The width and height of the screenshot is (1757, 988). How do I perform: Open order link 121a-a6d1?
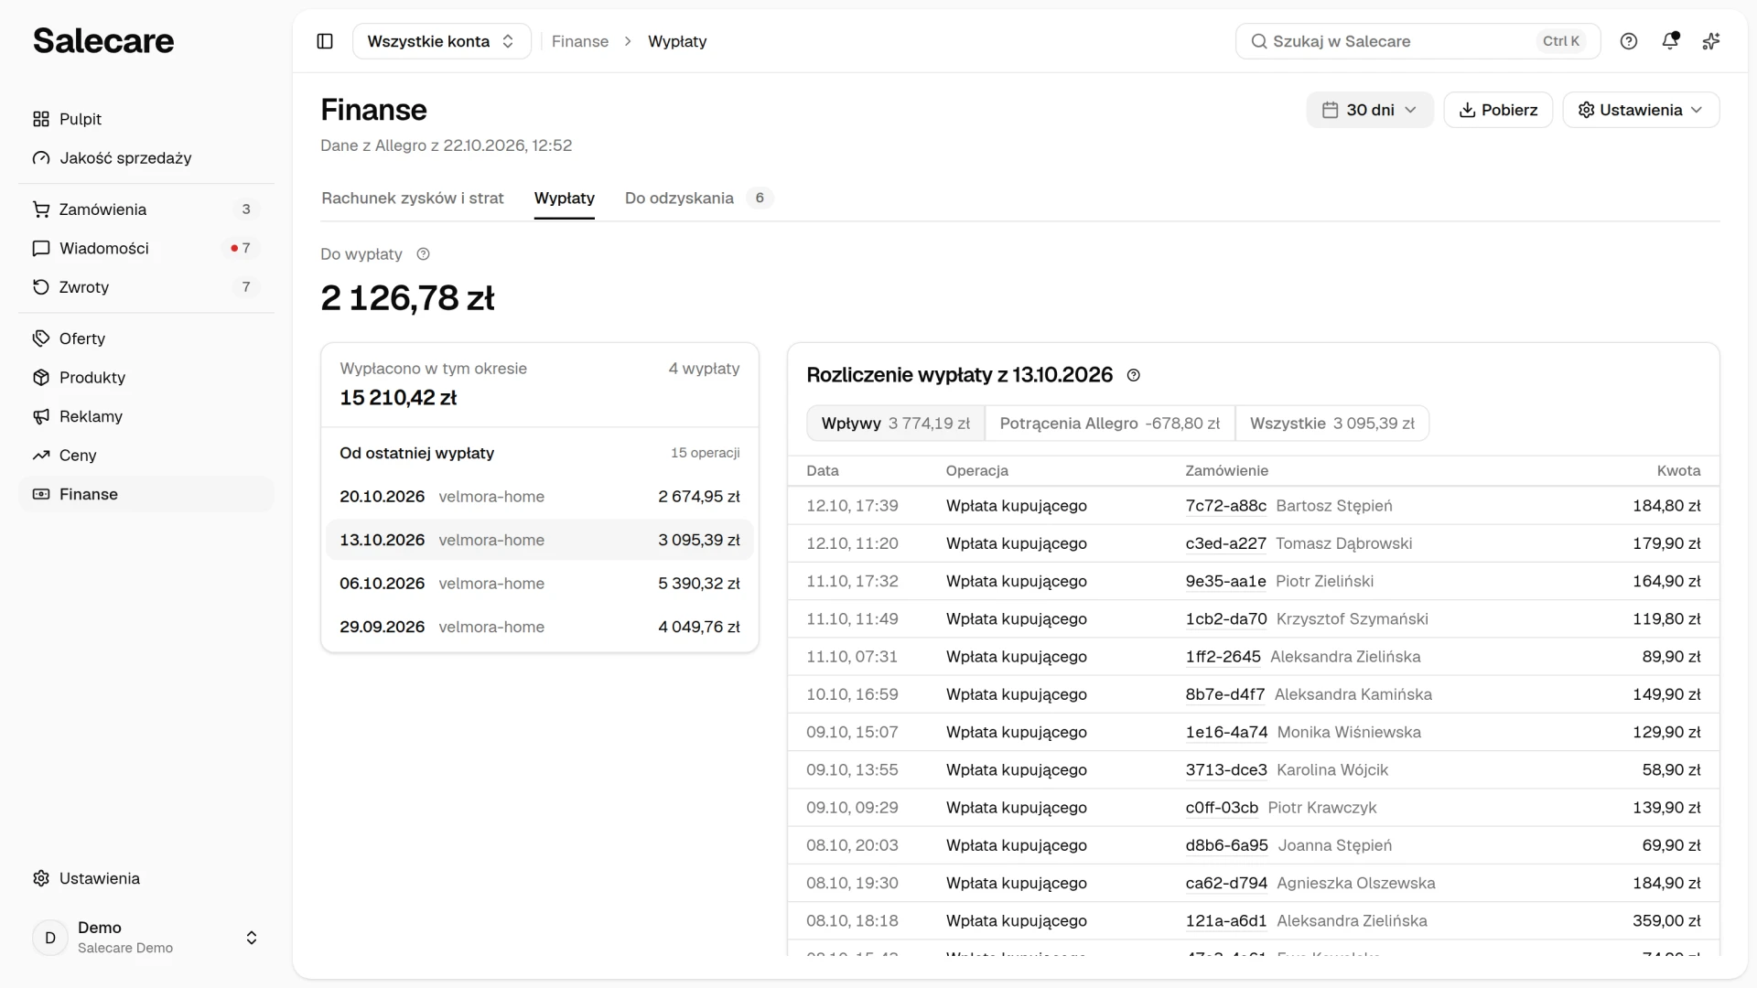[1226, 921]
